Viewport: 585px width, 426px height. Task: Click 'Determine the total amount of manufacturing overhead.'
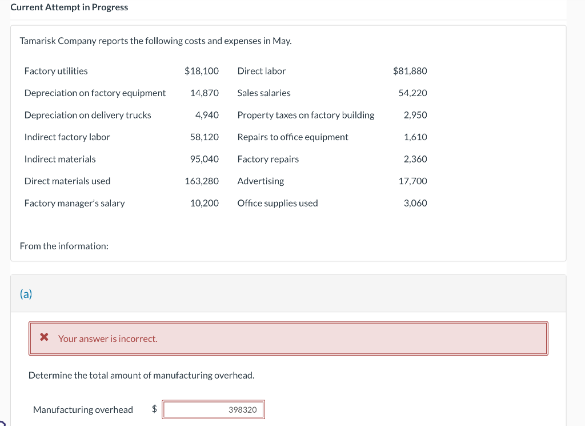point(142,375)
